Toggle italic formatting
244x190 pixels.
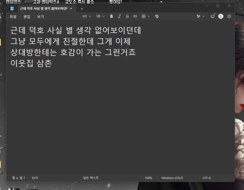[119, 16]
